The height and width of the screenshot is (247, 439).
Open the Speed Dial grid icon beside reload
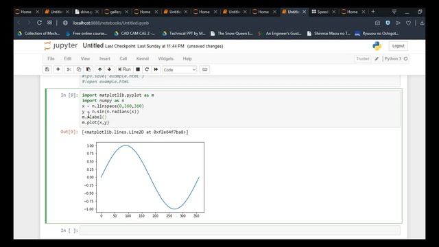pyautogui.click(x=49, y=23)
